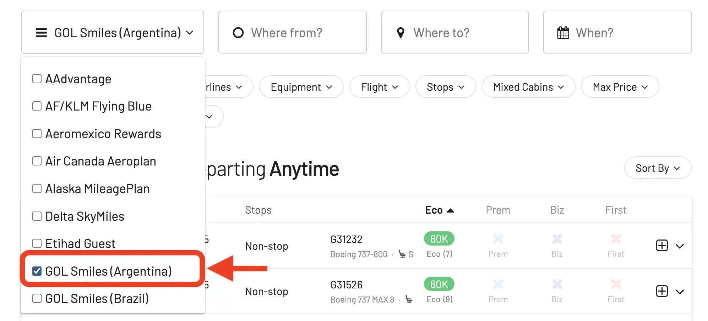Click the Where from? input field
This screenshot has width=708, height=321.
(x=292, y=32)
